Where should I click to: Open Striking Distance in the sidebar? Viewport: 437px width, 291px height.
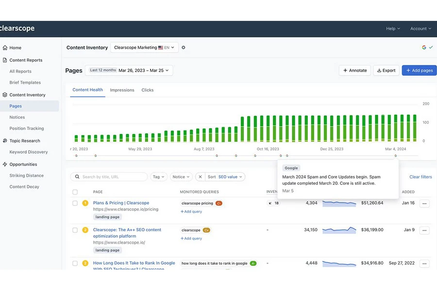point(27,176)
